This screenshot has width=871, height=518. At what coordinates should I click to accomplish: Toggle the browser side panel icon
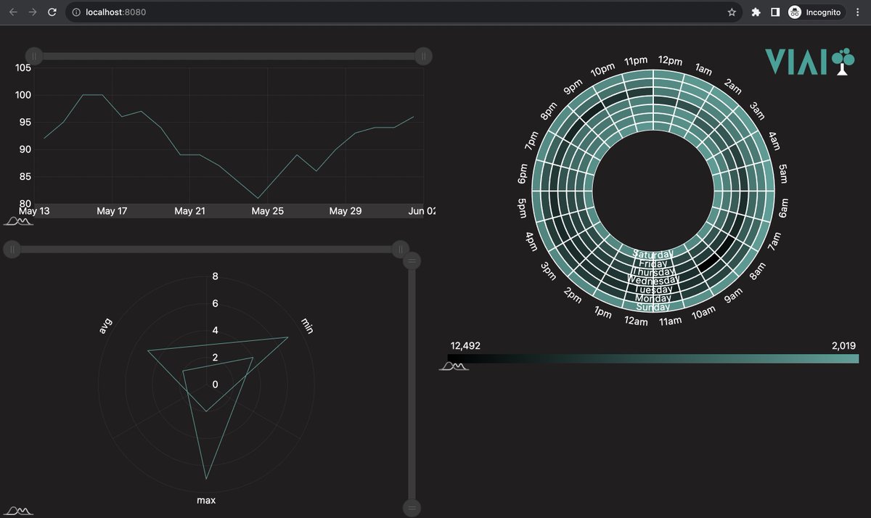click(775, 12)
